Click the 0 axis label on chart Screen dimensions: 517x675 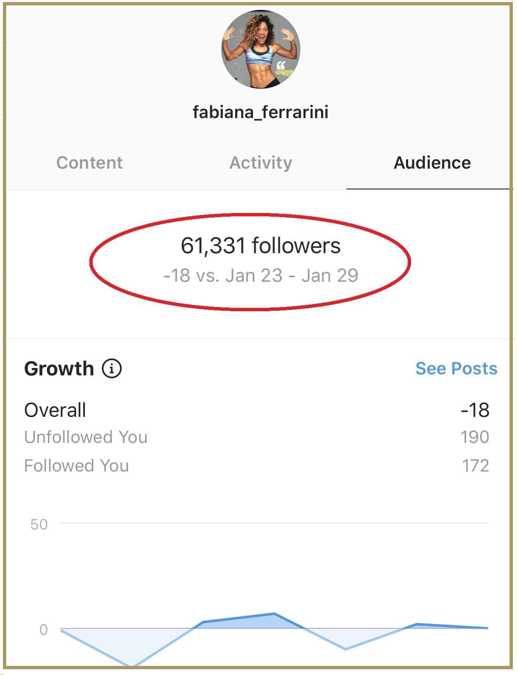click(43, 630)
